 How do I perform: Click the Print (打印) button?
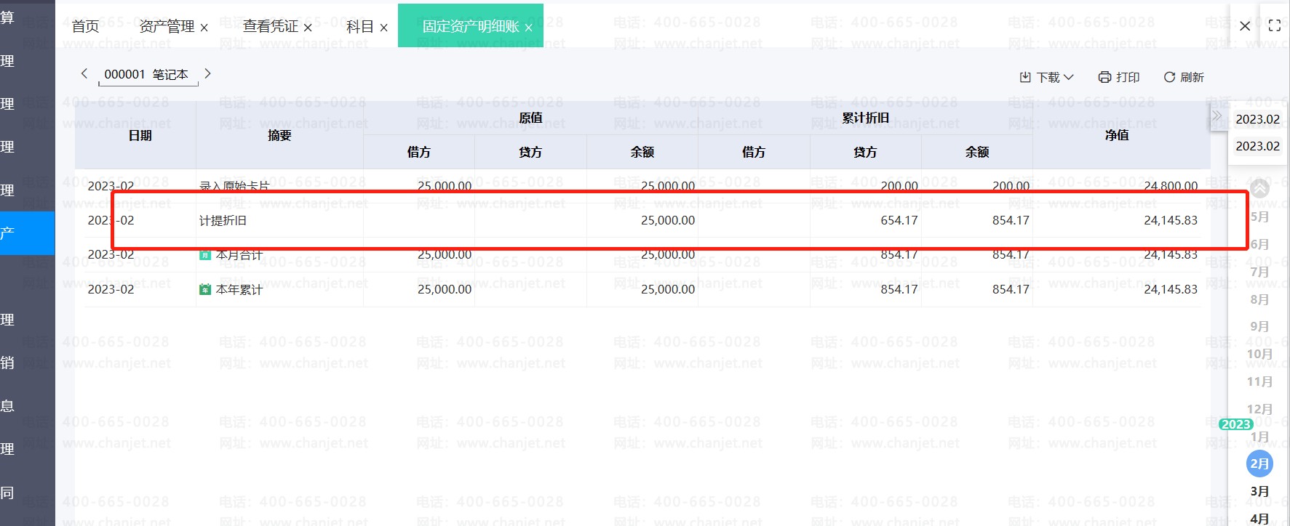click(1118, 77)
